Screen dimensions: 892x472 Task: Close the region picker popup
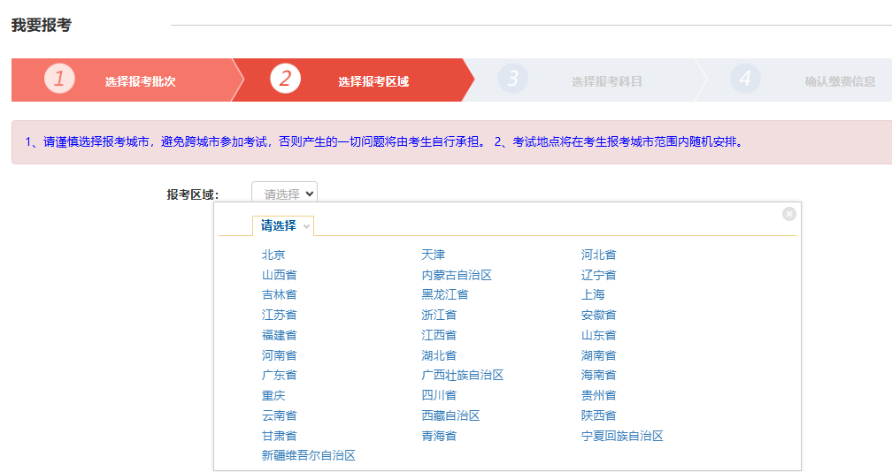(789, 214)
